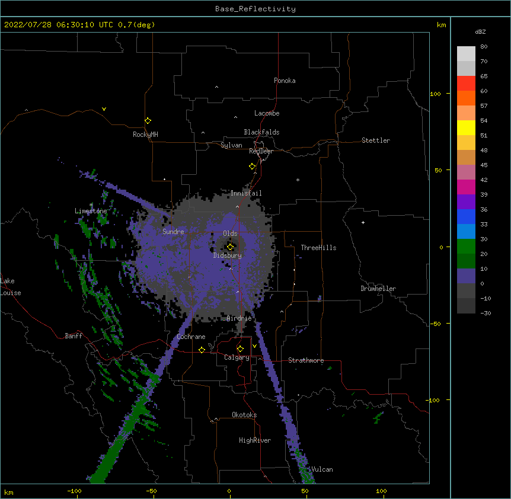The width and height of the screenshot is (511, 499).
Task: Click the yellow V marker northwest of RockyMH
Action: tap(104, 109)
